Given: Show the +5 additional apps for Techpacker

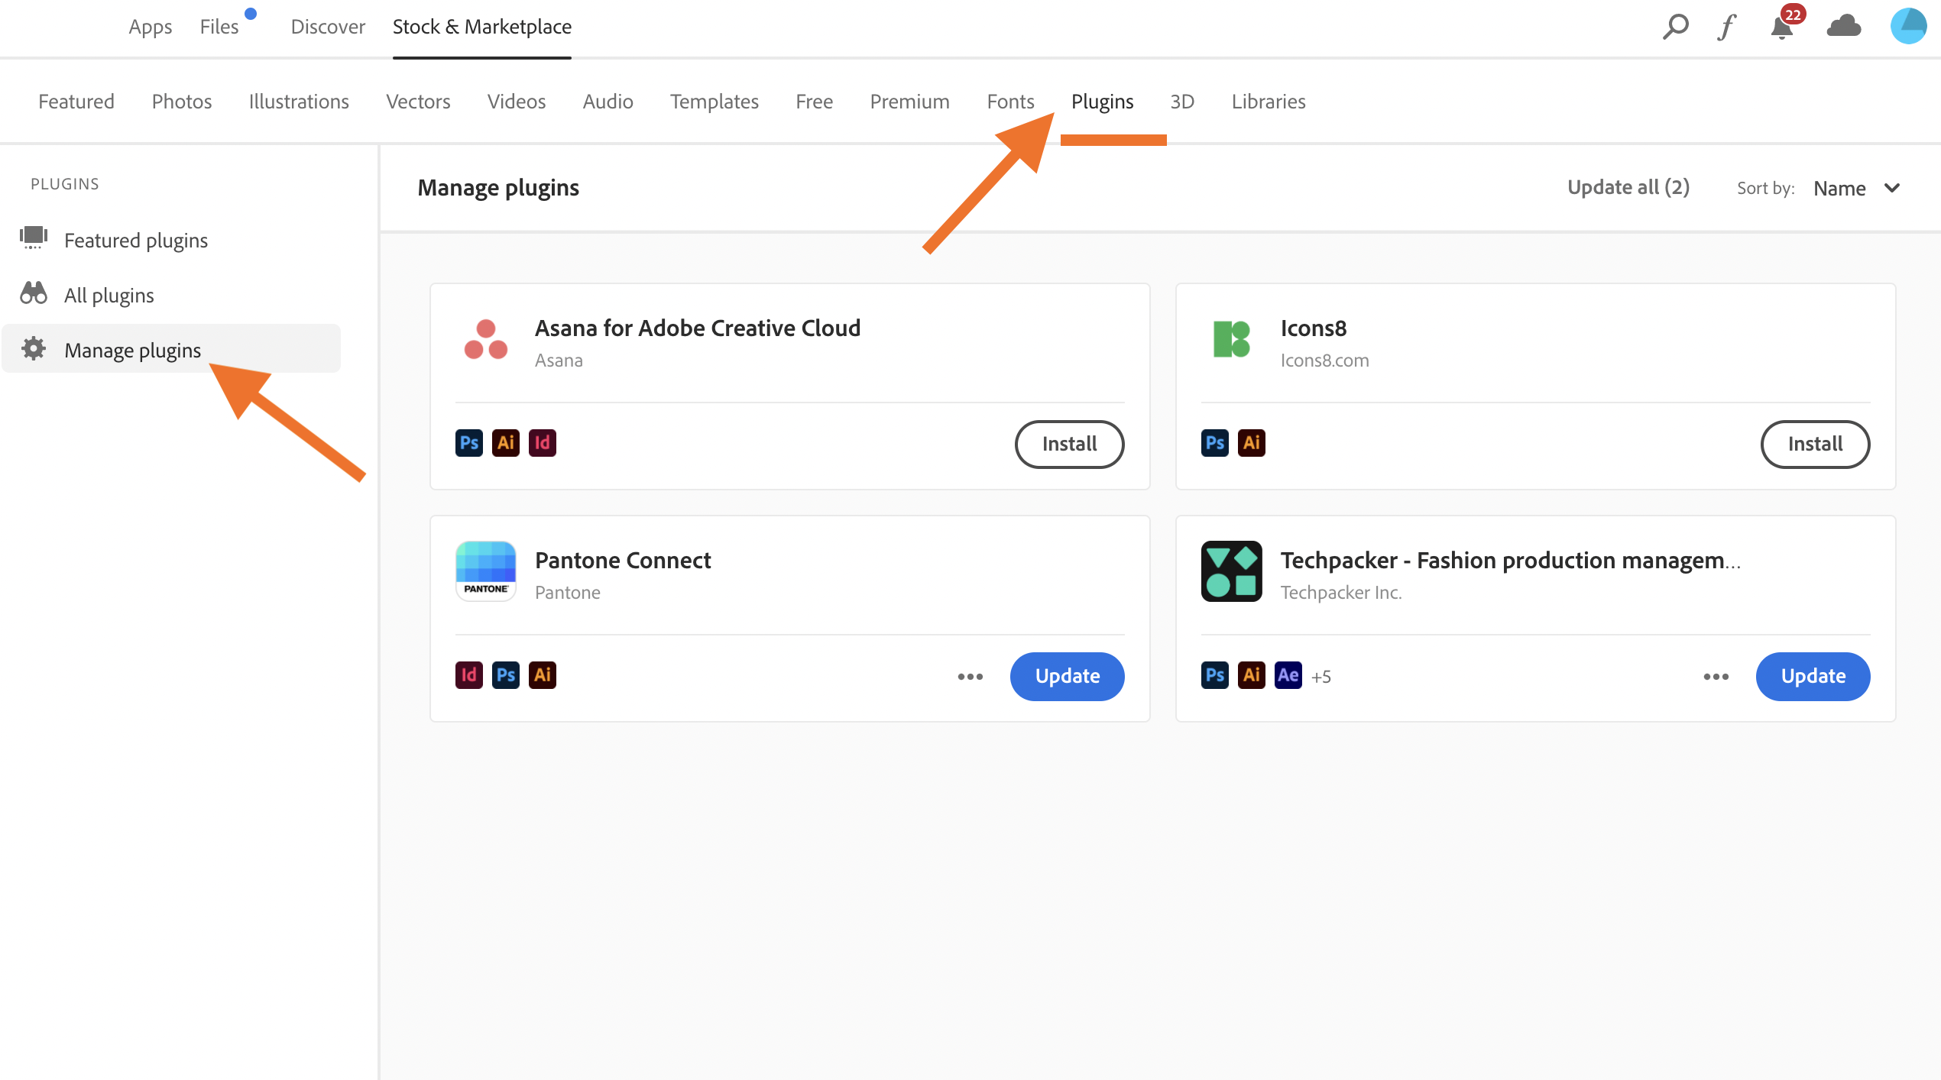Looking at the screenshot, I should [x=1321, y=677].
